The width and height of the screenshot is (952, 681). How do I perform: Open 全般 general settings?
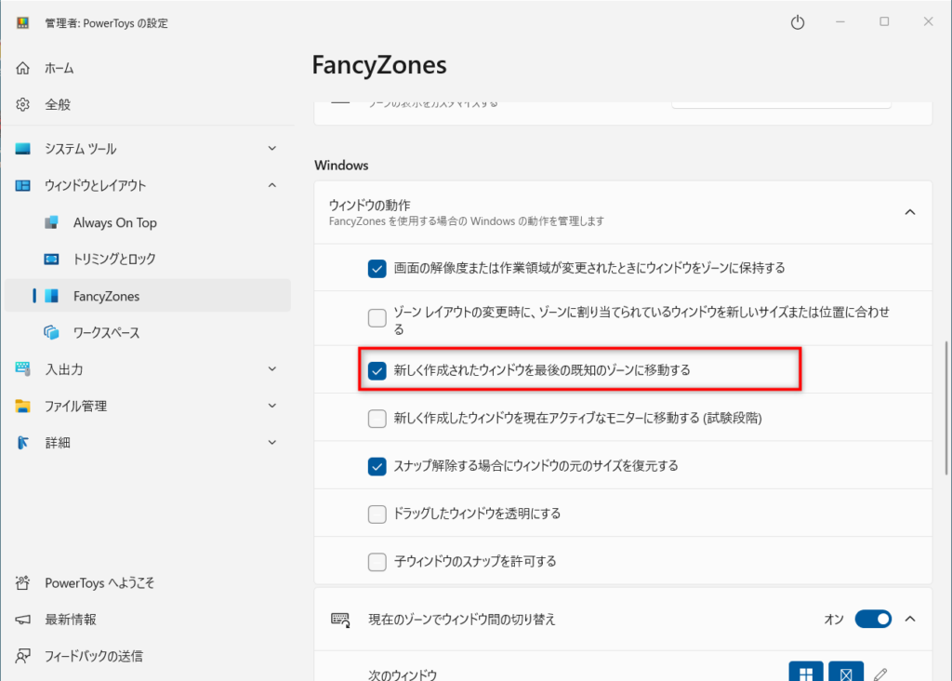[58, 104]
